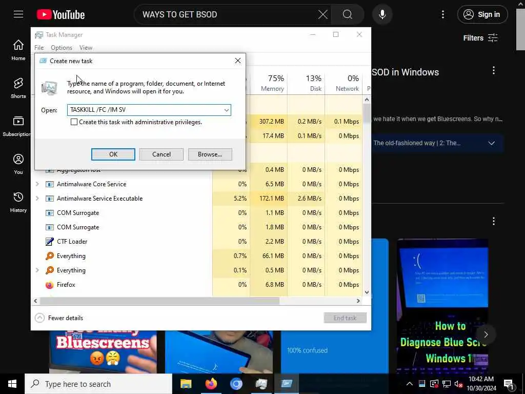
Task: Open the YouTube hamburger guide menu
Action: click(18, 14)
